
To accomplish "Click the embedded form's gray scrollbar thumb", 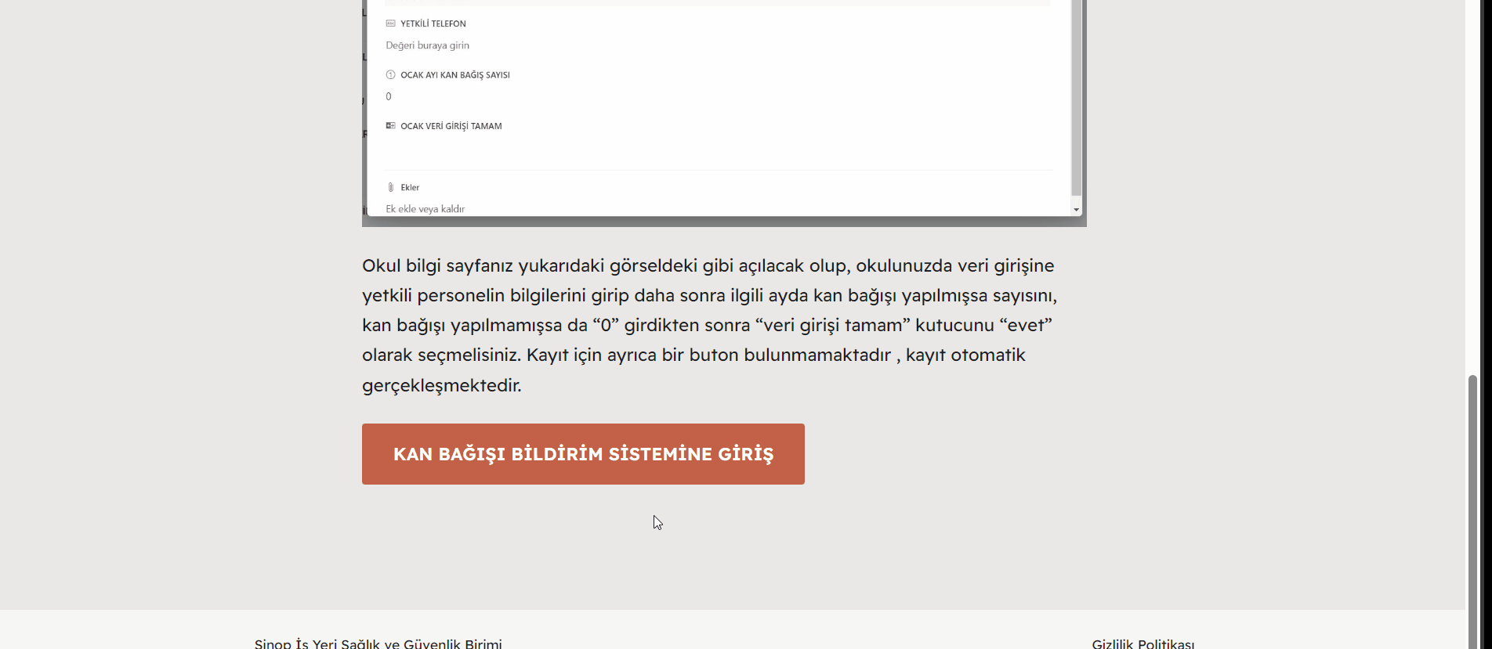I will pos(1076,94).
